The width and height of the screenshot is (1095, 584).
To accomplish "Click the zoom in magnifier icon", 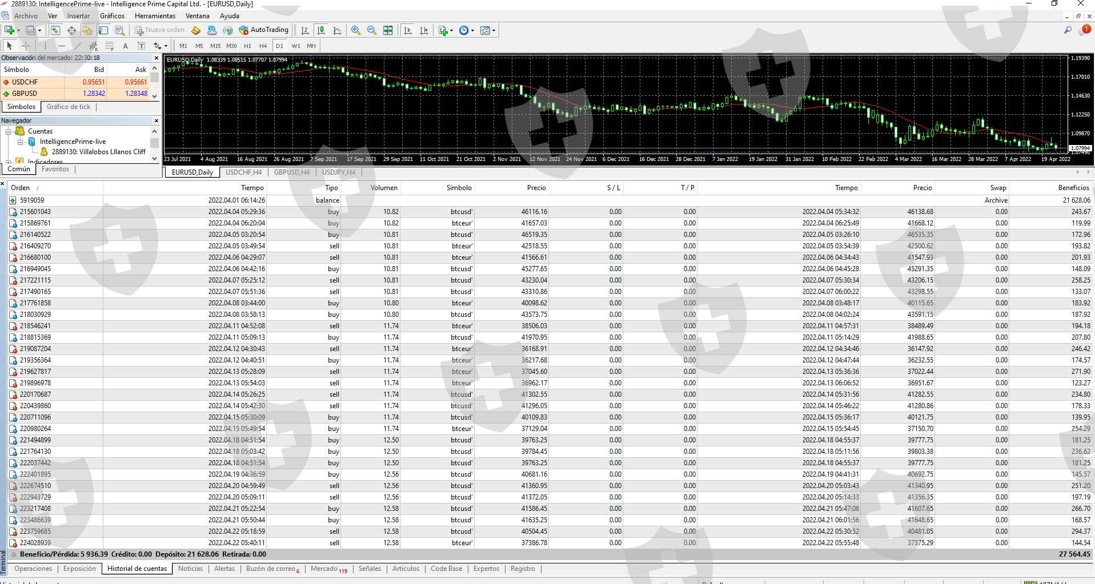I will [355, 30].
